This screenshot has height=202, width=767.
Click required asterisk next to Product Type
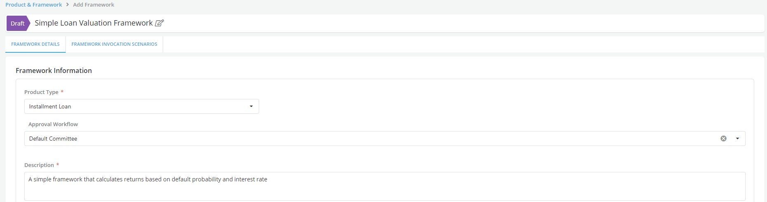pos(62,92)
